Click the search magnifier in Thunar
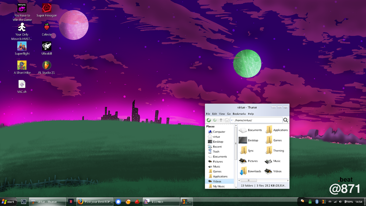Viewport: 366px width, 206px height. point(285,120)
